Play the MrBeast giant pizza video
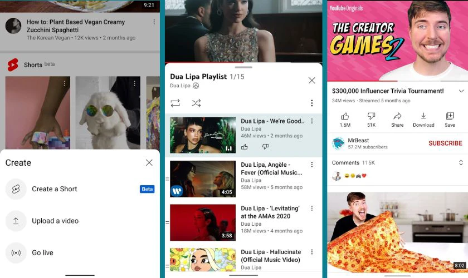This screenshot has width=468, height=278. 398,232
